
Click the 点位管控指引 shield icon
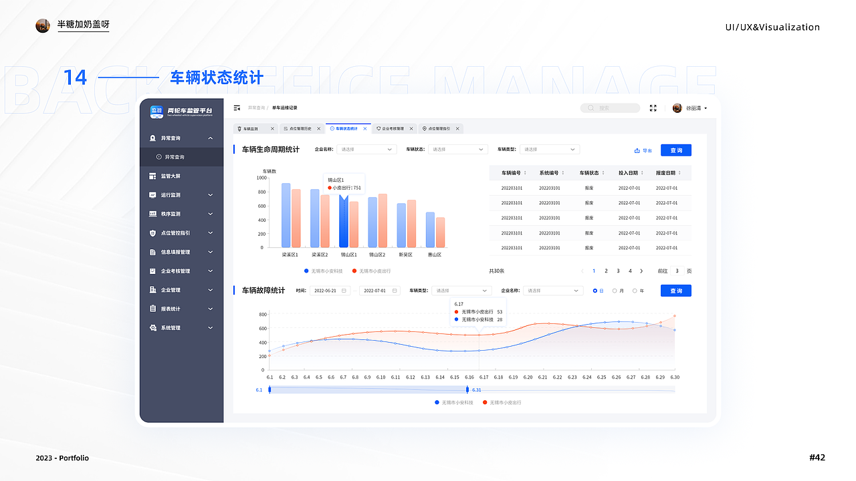[x=153, y=233]
